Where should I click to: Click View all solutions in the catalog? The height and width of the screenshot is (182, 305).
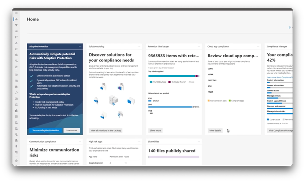click(x=106, y=130)
